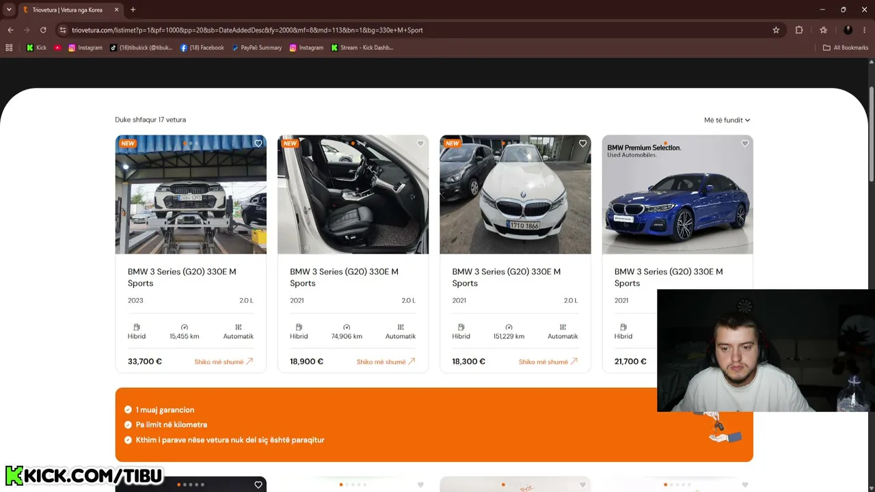
Task: Open the Chrome profile avatar
Action: (x=848, y=30)
